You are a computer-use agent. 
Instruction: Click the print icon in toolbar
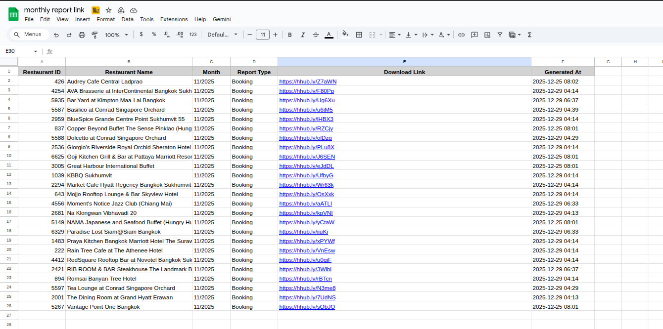(x=82, y=35)
